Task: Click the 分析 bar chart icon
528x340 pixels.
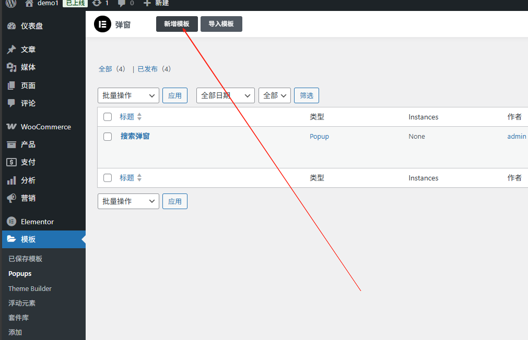Action: (11, 180)
